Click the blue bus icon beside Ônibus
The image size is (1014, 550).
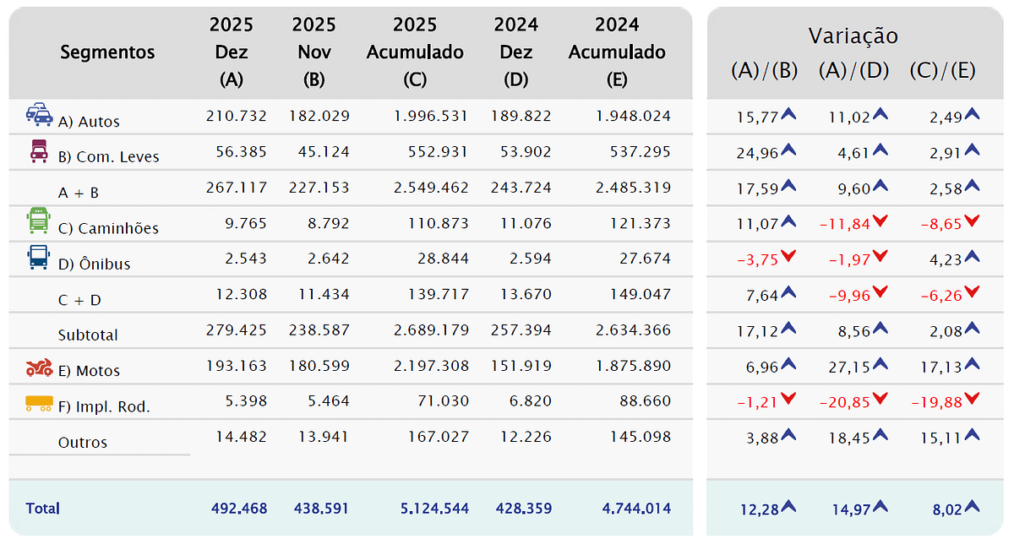[x=39, y=258]
